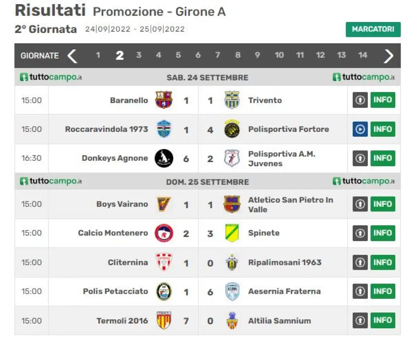The image size is (407, 340).
Task: Open INFO for Calcio Montenero vs Spinete
Action: [x=383, y=233]
